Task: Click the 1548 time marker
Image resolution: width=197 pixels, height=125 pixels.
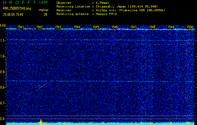Action: [152, 27]
